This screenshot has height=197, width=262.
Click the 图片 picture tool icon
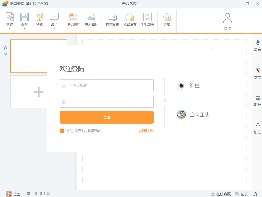coord(258,98)
